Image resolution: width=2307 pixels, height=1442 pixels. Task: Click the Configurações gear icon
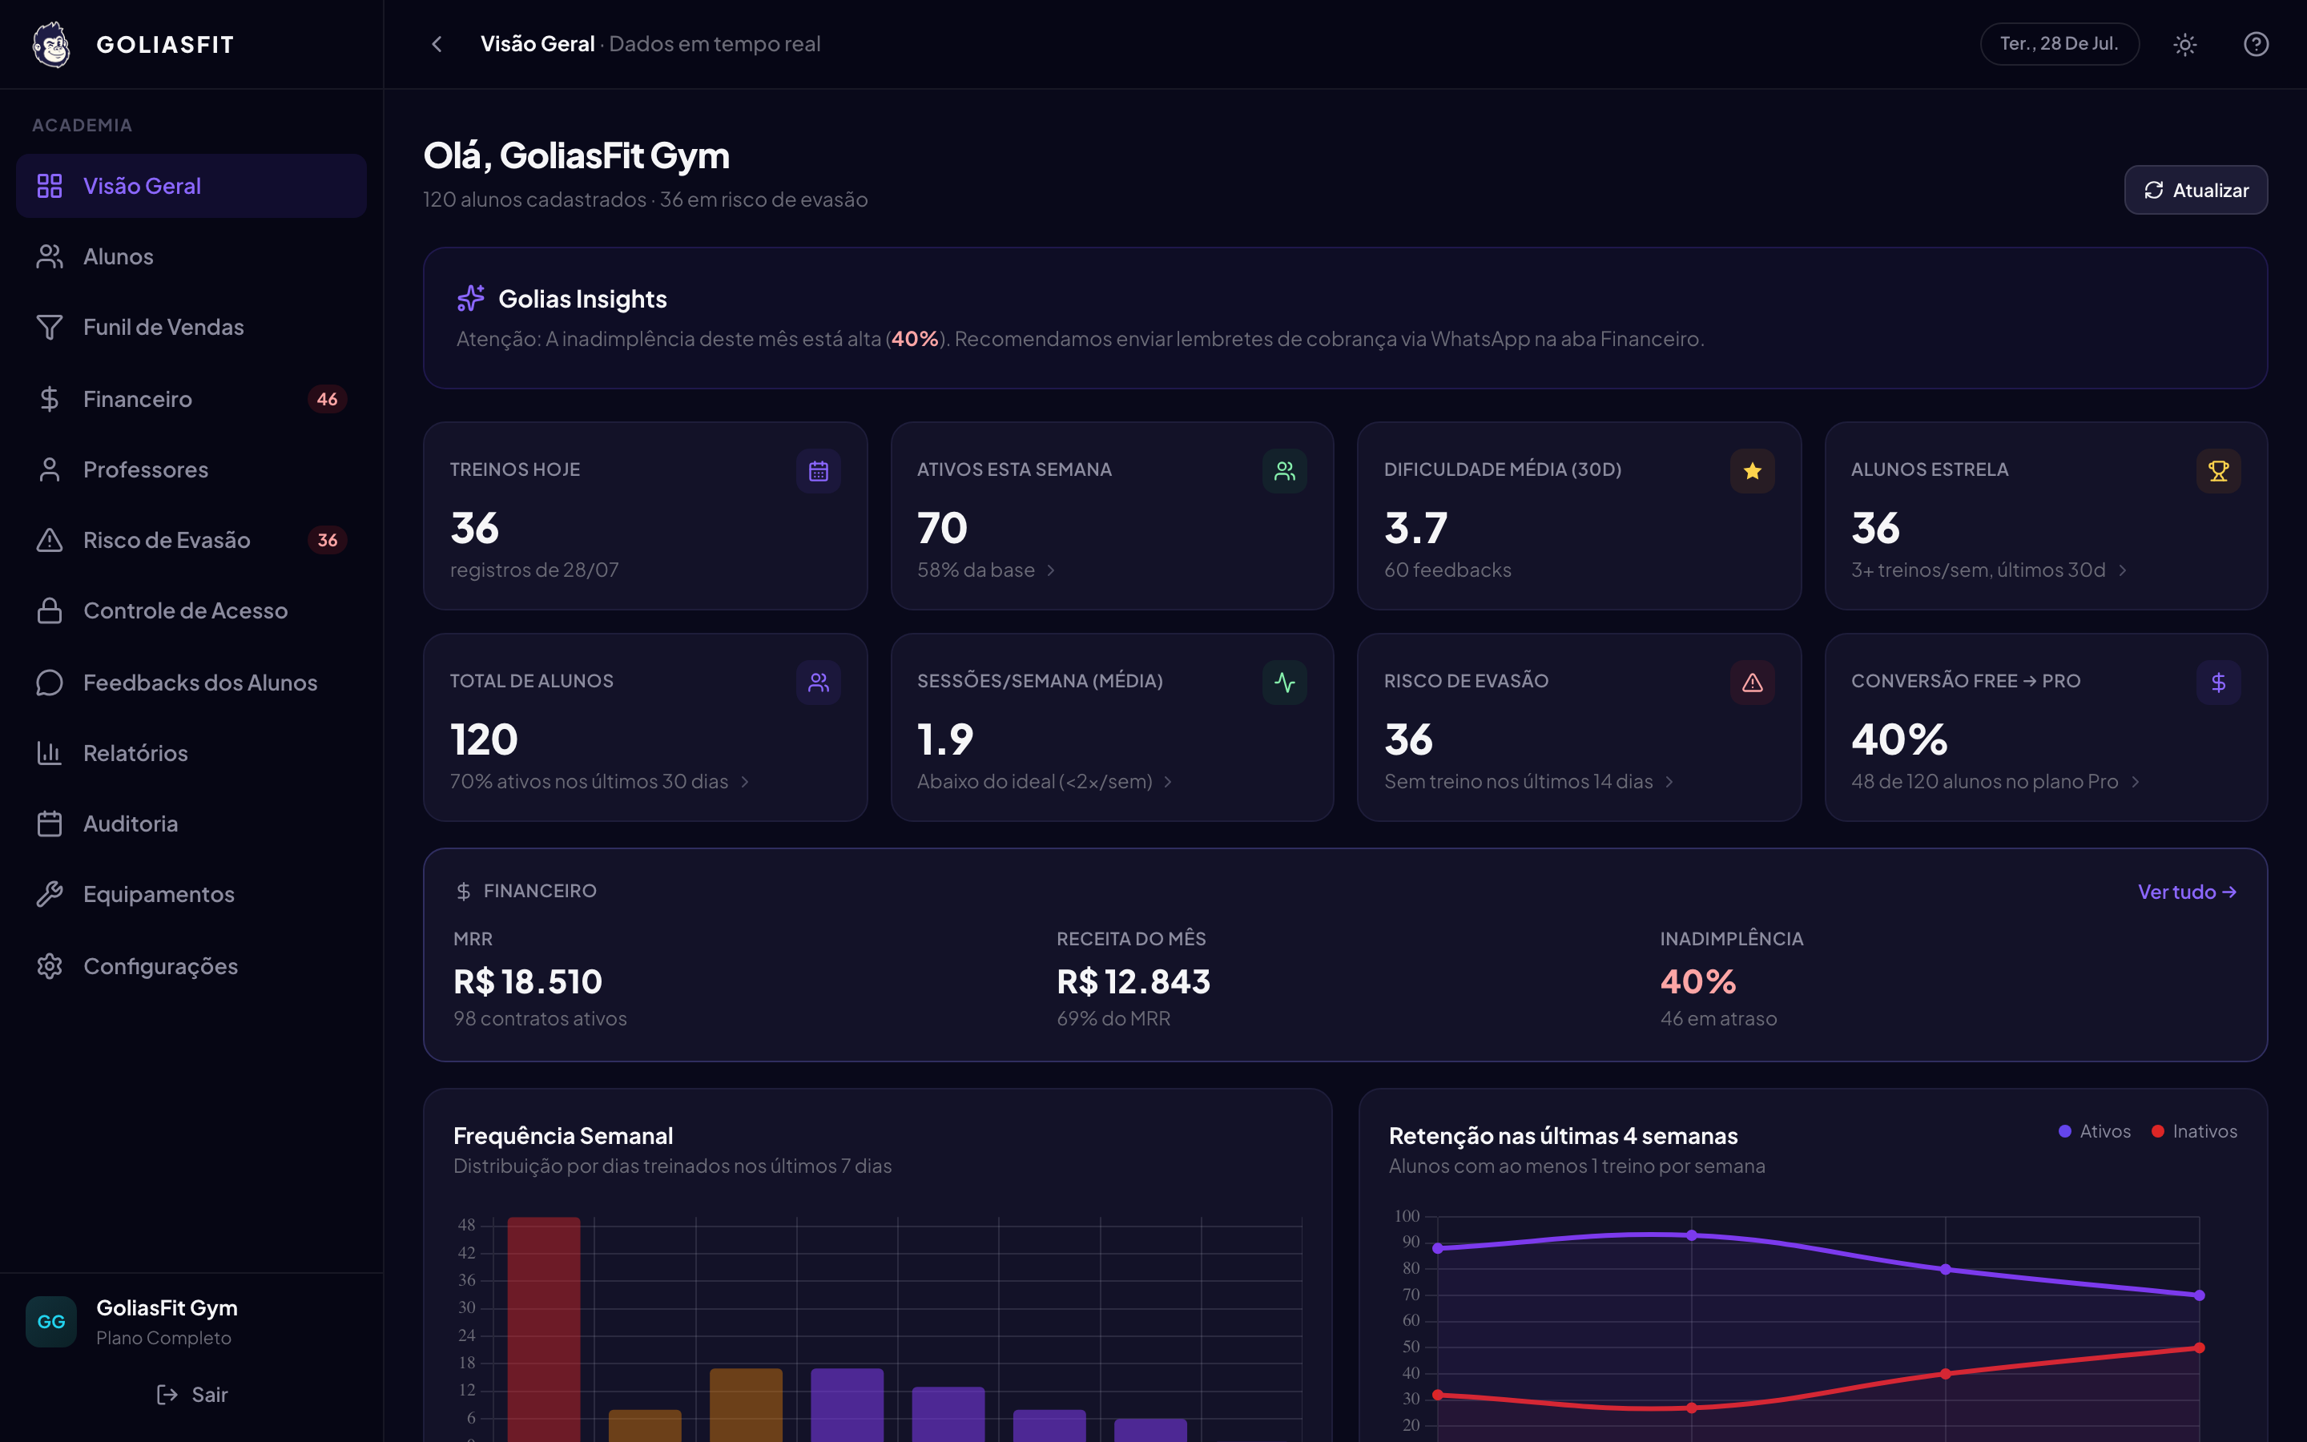point(50,966)
